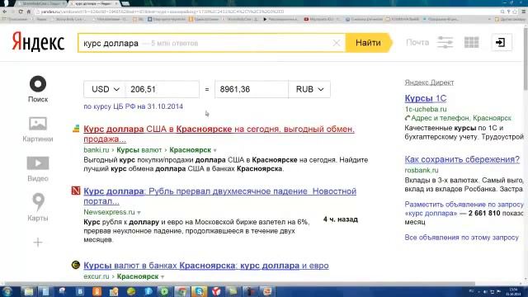Open Картинки image search in sidebar

click(x=38, y=130)
